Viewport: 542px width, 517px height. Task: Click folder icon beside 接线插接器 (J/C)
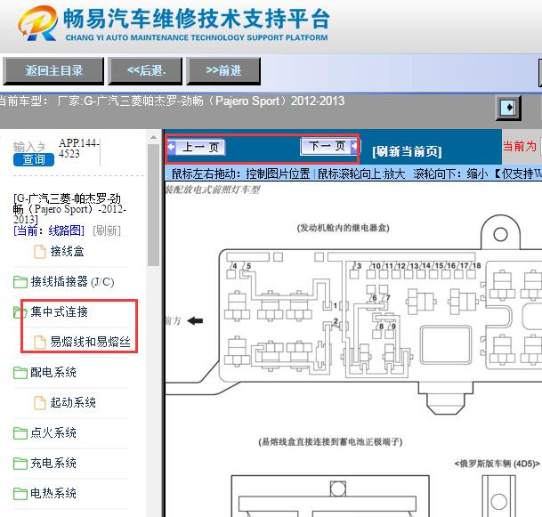tap(20, 282)
